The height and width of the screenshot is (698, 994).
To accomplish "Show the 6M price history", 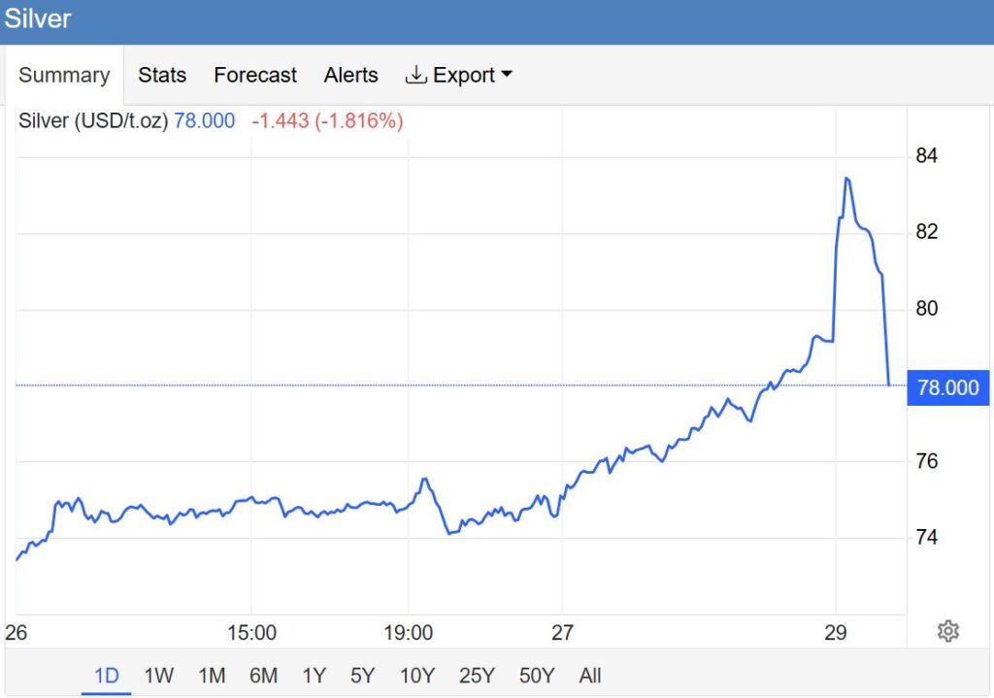I will coord(263,676).
